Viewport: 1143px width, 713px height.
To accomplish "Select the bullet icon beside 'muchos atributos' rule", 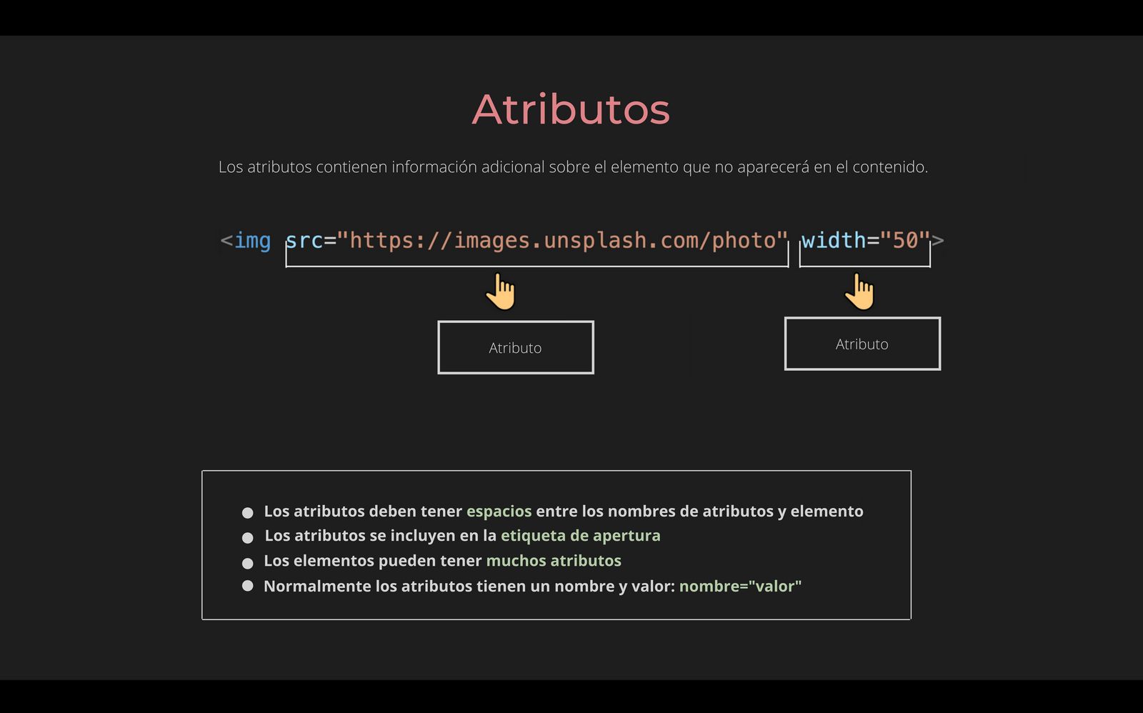I will point(248,562).
